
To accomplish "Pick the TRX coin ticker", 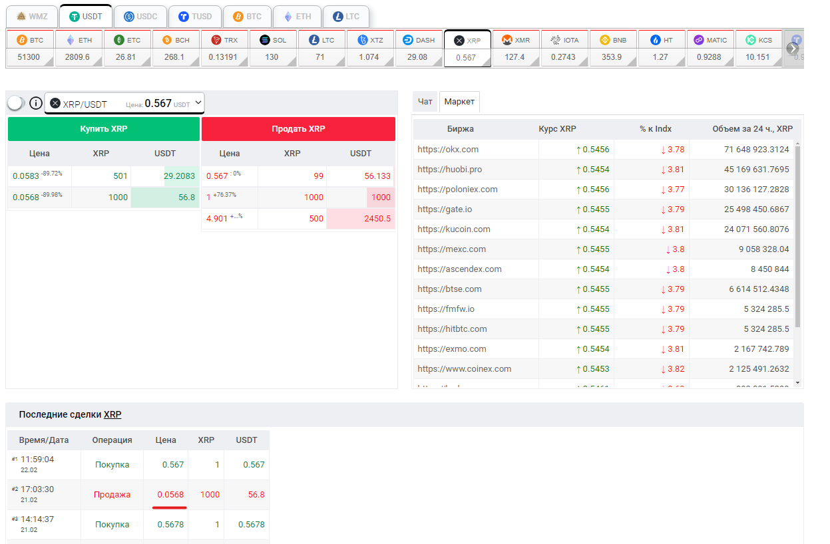I will 224,48.
